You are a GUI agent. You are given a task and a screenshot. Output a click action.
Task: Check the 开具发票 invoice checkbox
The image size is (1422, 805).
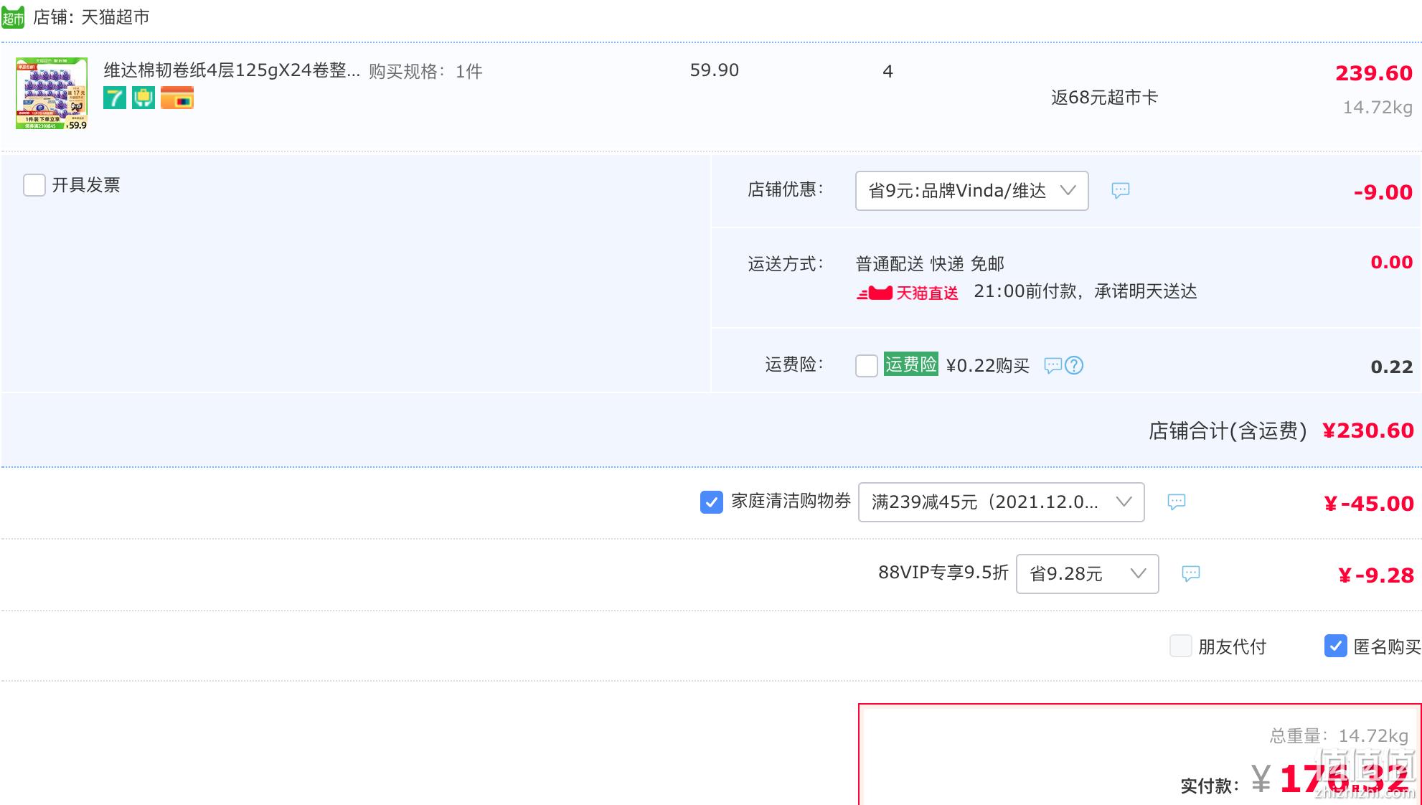click(x=34, y=185)
